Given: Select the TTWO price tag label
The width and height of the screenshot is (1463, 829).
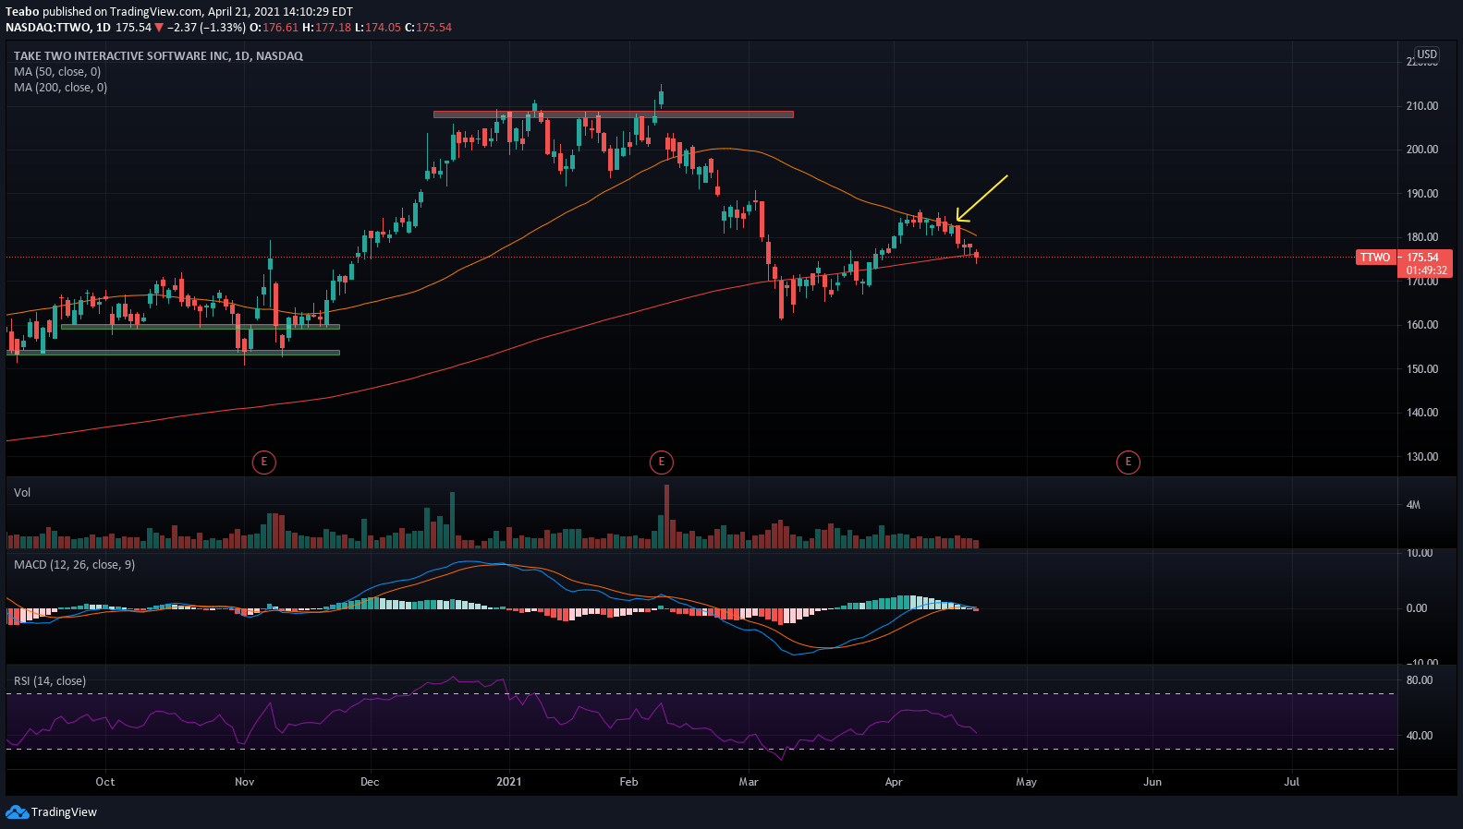Looking at the screenshot, I should [x=1375, y=258].
